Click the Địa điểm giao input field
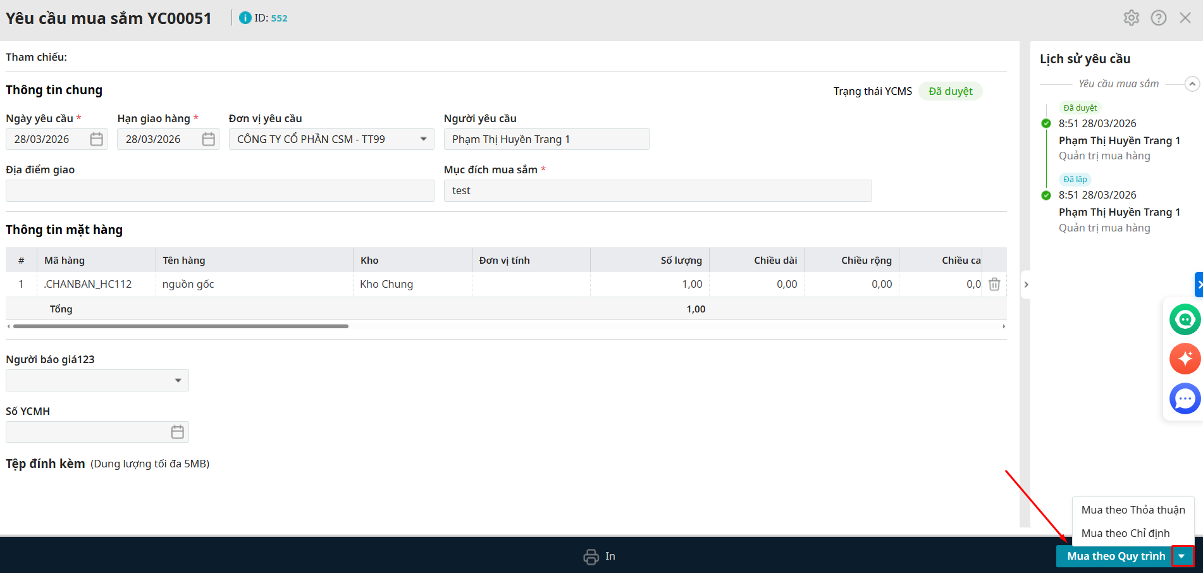This screenshot has width=1203, height=573. pyautogui.click(x=220, y=190)
